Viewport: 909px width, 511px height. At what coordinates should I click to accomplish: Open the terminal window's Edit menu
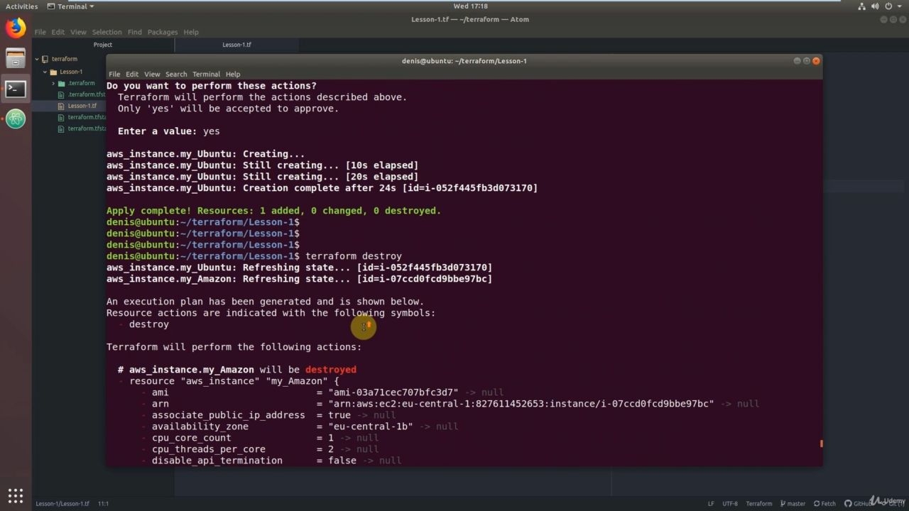pos(132,74)
